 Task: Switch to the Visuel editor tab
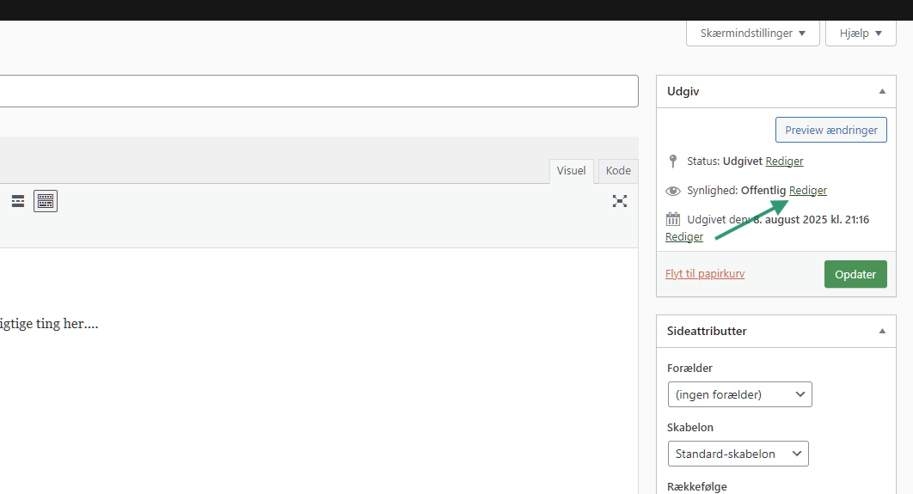coord(571,171)
